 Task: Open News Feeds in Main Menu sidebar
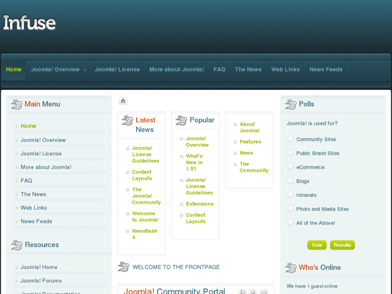click(36, 221)
